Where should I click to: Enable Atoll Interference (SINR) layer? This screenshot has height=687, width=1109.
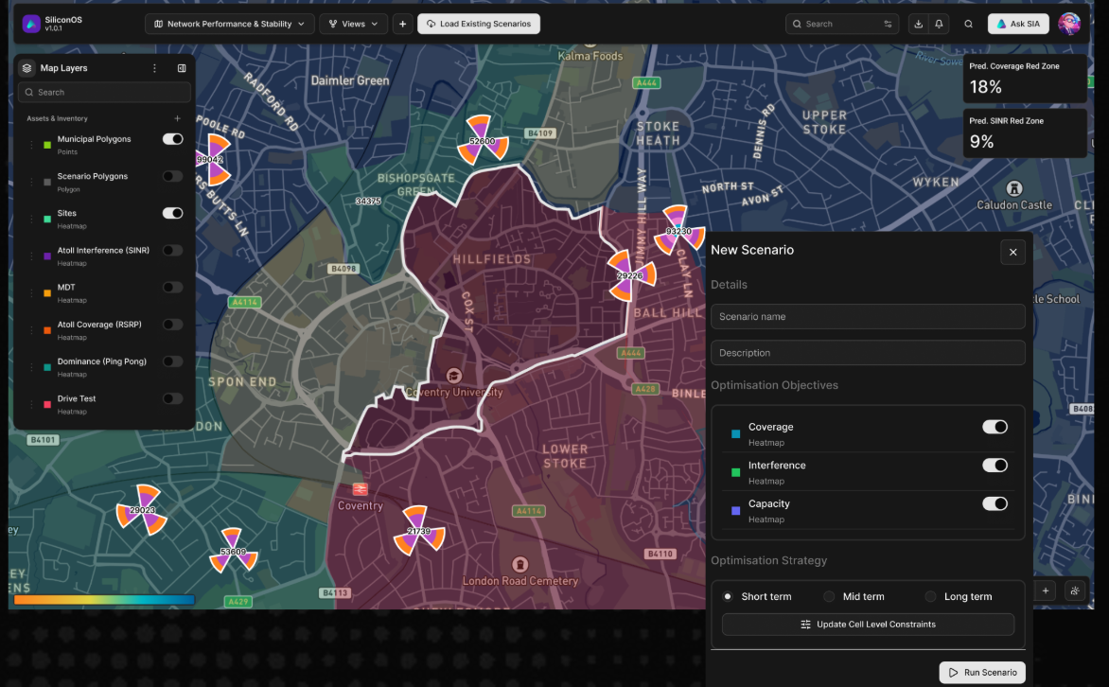coord(172,251)
